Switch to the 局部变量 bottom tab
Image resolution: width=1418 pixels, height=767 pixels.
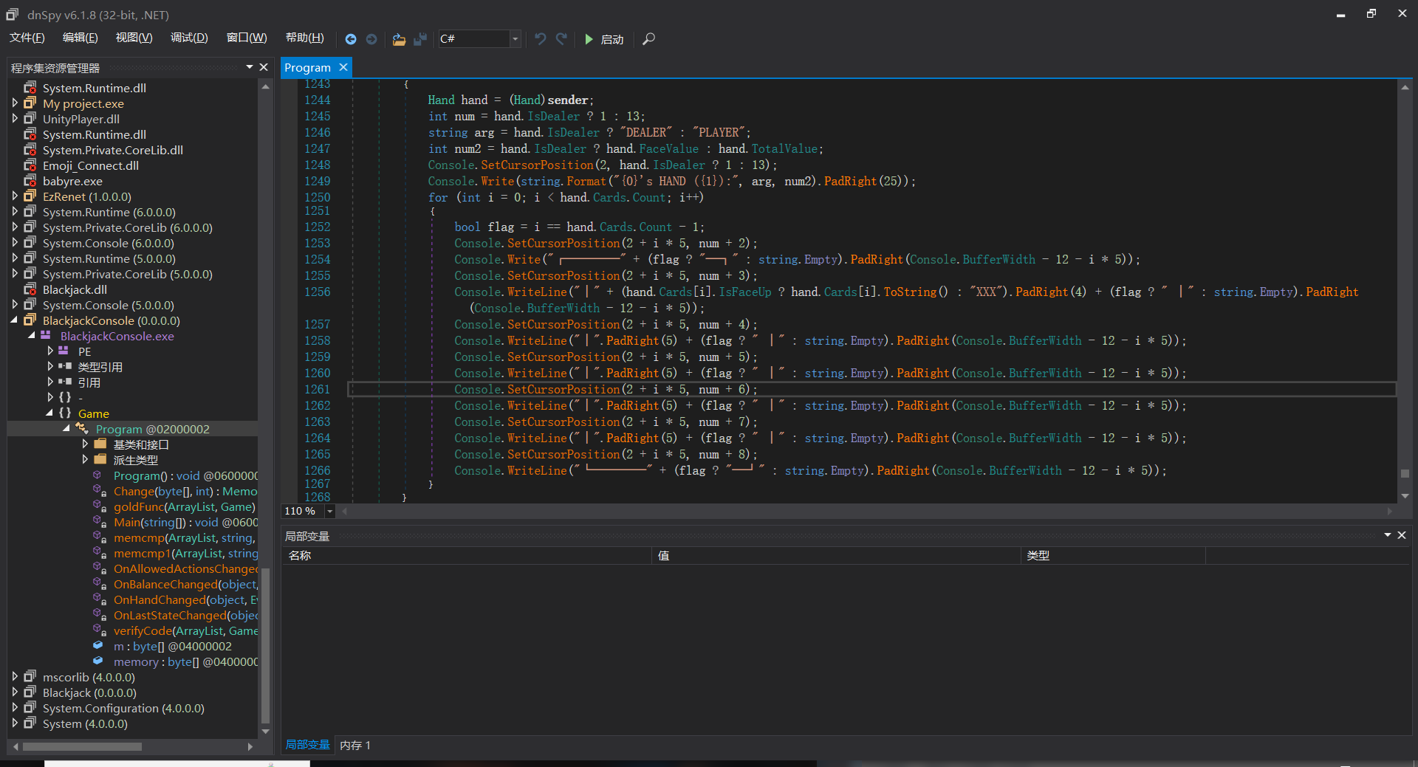[307, 745]
